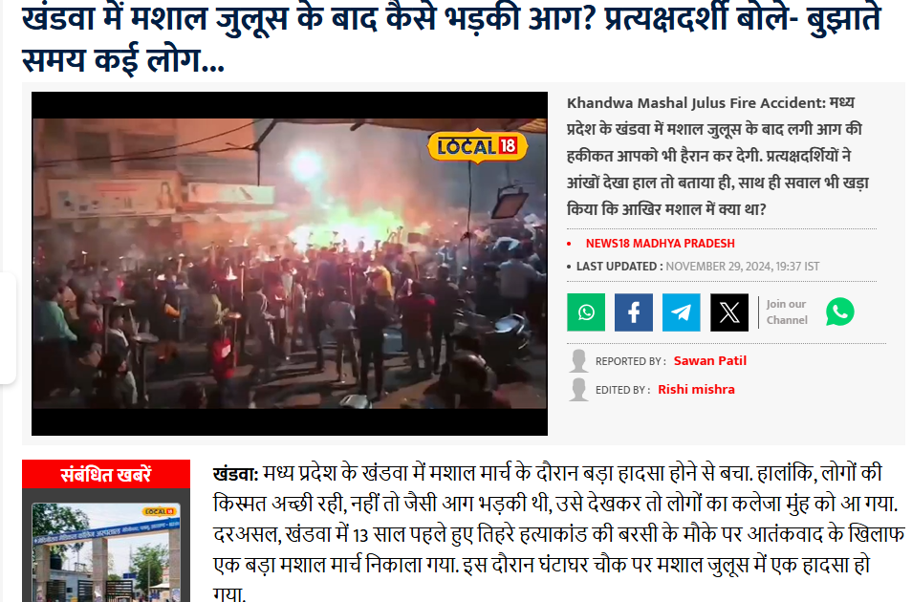Play the Khandwa mashal julus fire video
Screen dimensions: 912x602
pyautogui.click(x=290, y=264)
